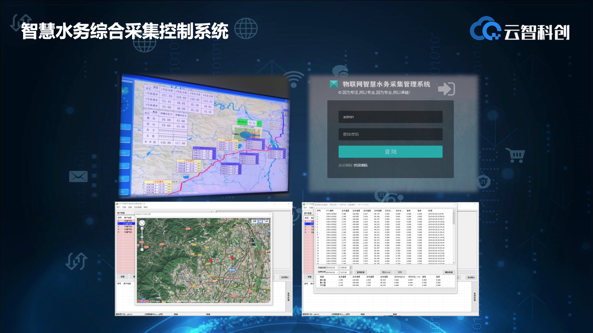Viewport: 593px width, 333px height.
Task: Open 设备 menu in map window
Action: [x=124, y=207]
